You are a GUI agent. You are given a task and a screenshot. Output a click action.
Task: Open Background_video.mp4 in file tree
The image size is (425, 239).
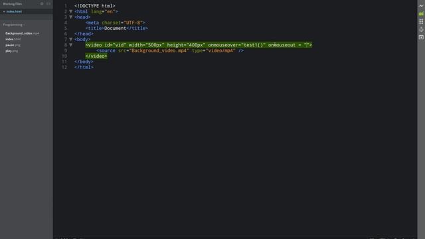pyautogui.click(x=22, y=33)
